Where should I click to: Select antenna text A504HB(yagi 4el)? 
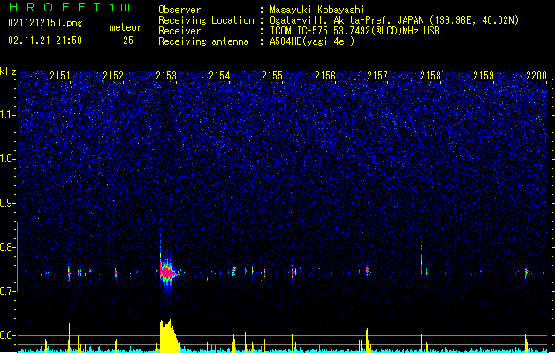(x=312, y=41)
